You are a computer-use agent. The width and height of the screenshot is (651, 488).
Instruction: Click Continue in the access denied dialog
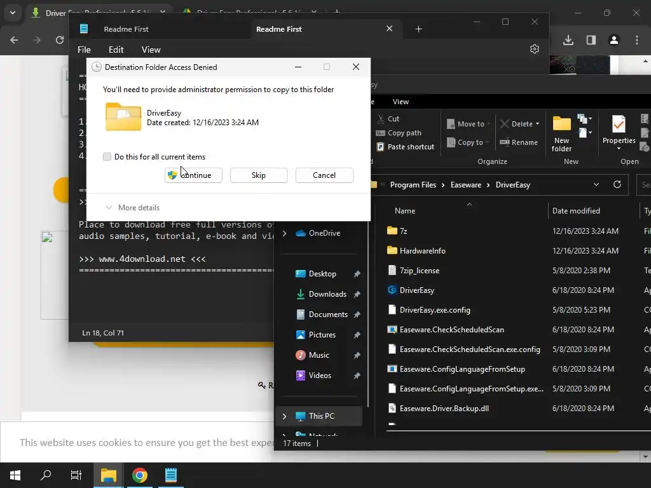tap(193, 175)
